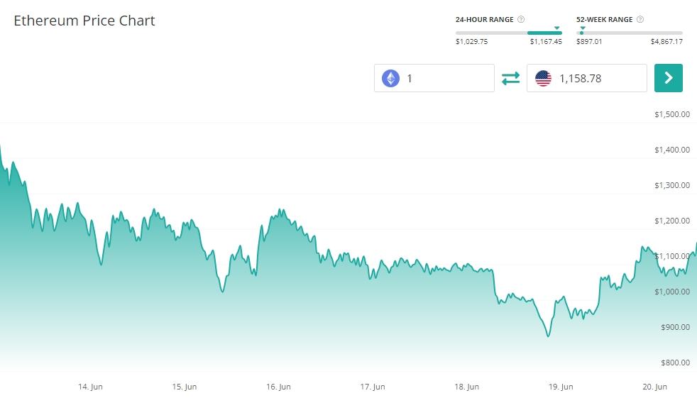Select the 18. Jun date label

[x=466, y=387]
